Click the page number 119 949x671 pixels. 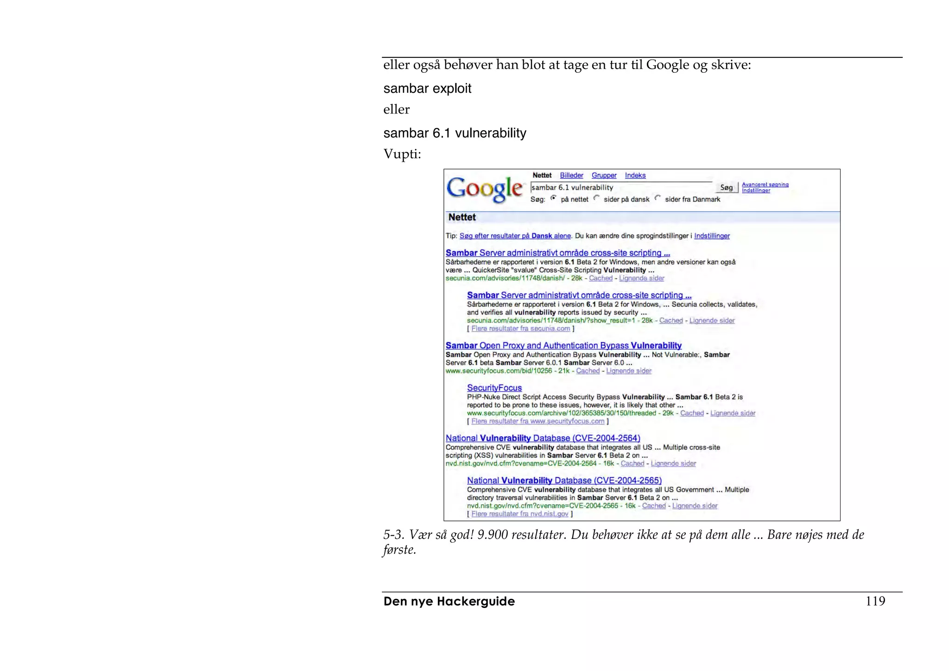pyautogui.click(x=875, y=601)
